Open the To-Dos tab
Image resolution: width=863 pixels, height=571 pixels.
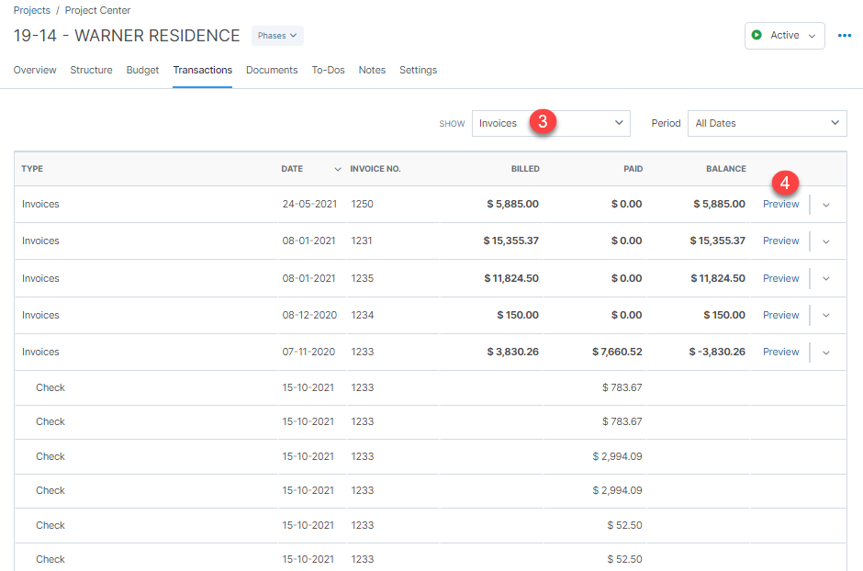tap(328, 70)
